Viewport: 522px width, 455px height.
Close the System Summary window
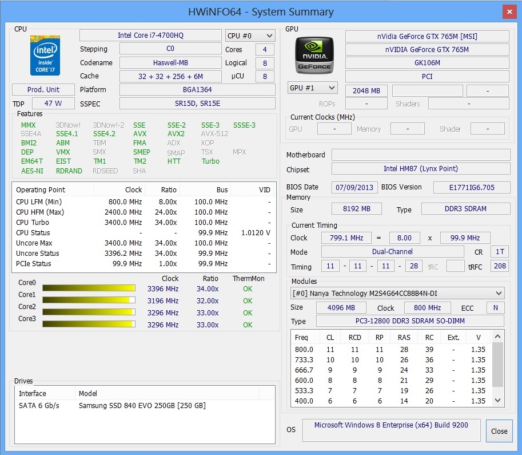[509, 12]
